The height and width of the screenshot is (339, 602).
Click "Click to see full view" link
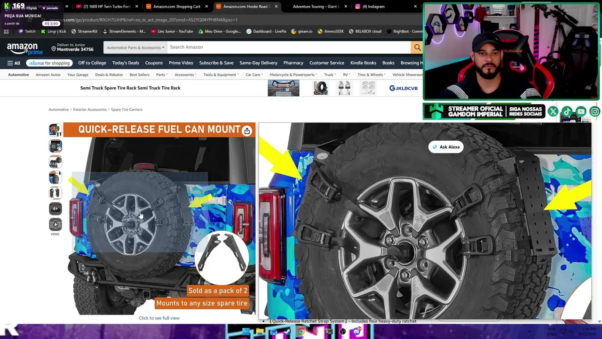point(159,318)
